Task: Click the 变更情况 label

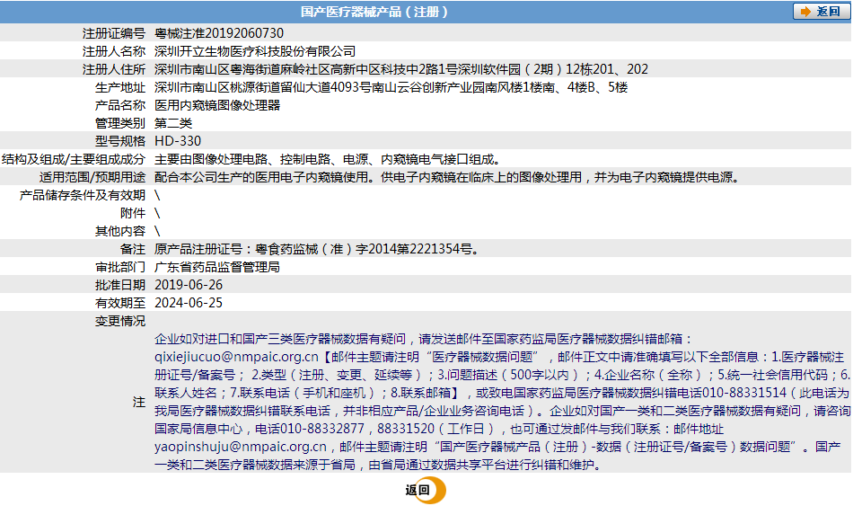Action: tap(120, 321)
